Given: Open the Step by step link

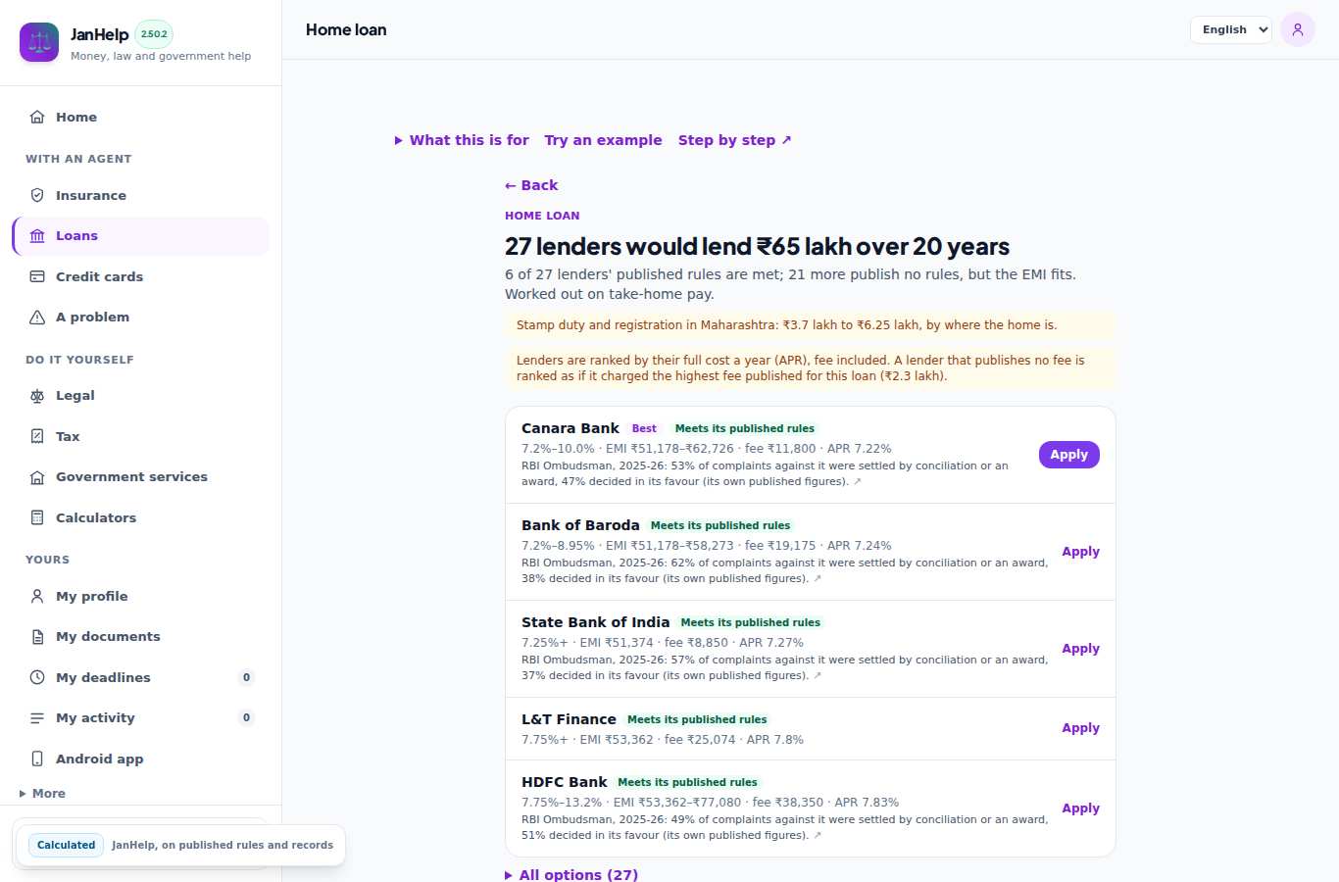Looking at the screenshot, I should click(735, 140).
